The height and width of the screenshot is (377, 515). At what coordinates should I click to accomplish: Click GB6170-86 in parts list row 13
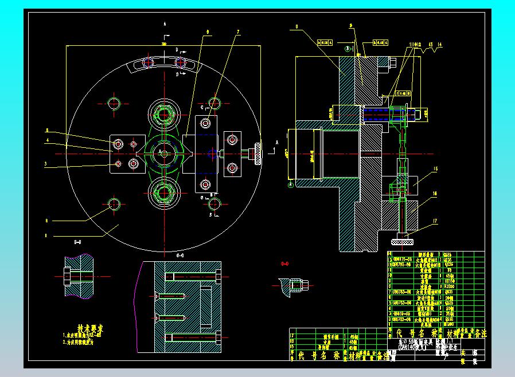coord(403,259)
